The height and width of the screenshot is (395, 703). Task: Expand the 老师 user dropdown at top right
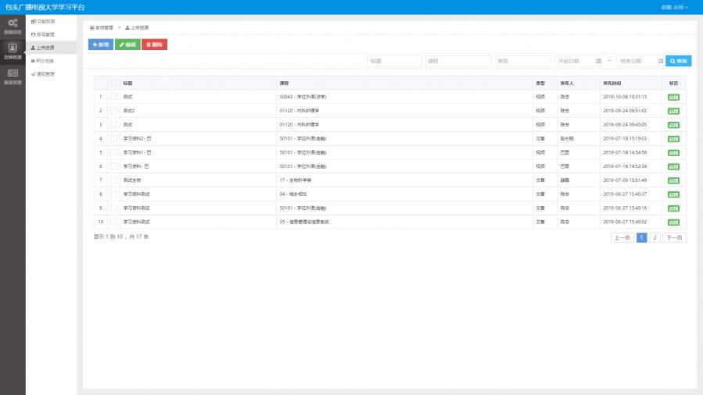click(675, 7)
